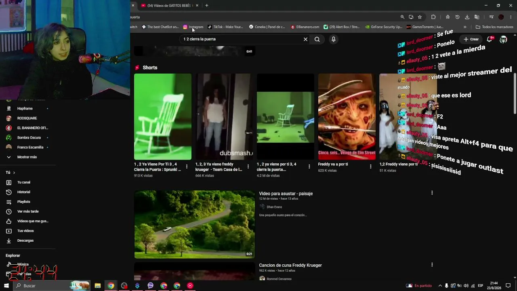The image size is (517, 291).
Task: Show hidden bookmarks with double chevron
Action: [465, 27]
